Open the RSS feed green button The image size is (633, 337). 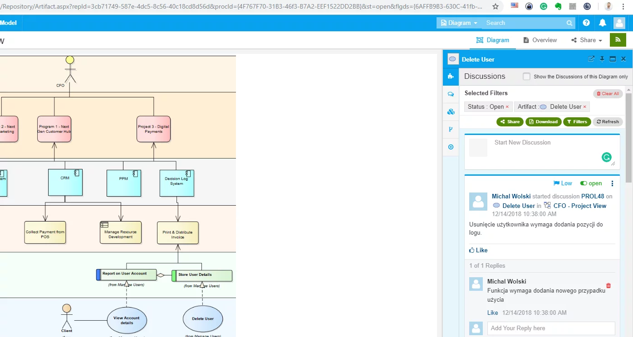click(618, 40)
